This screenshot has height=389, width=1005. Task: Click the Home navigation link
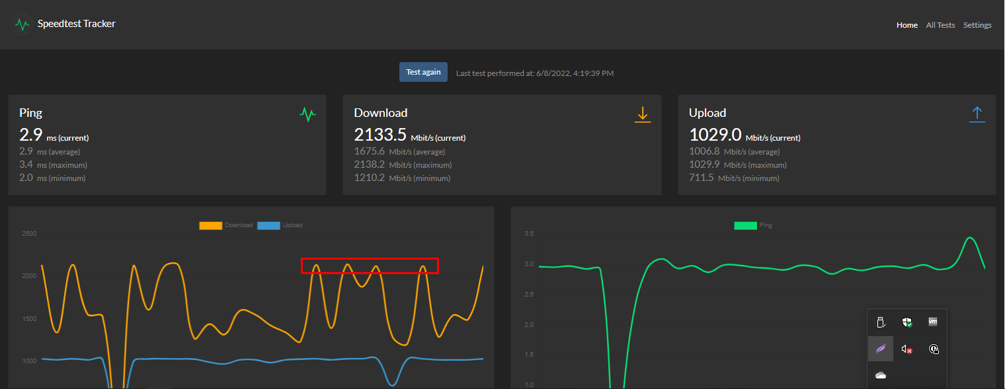pyautogui.click(x=906, y=24)
